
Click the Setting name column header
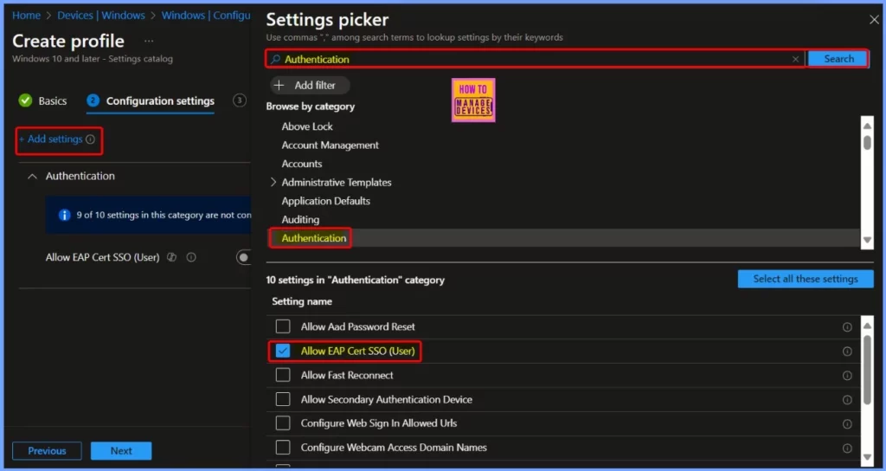(x=302, y=301)
